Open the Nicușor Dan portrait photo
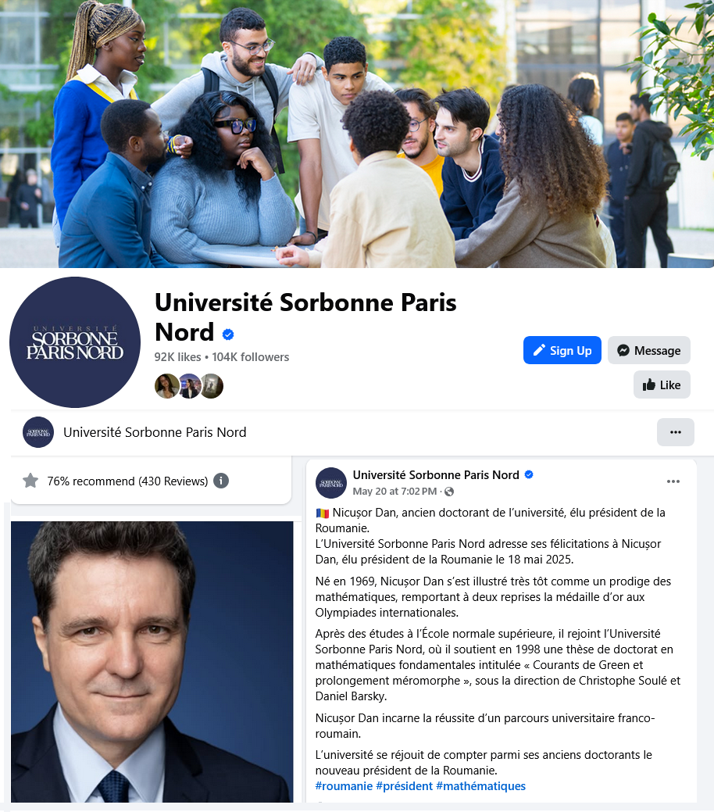Screen dimensions: 714x812 (x=152, y=662)
